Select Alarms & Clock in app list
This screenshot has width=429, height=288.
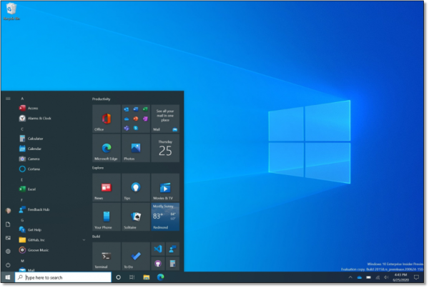39,118
